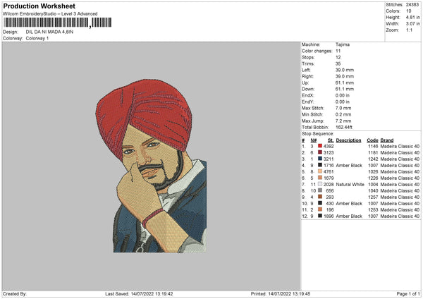Select the 'Natural White' description
This screenshot has width=423, height=299.
[x=350, y=185]
